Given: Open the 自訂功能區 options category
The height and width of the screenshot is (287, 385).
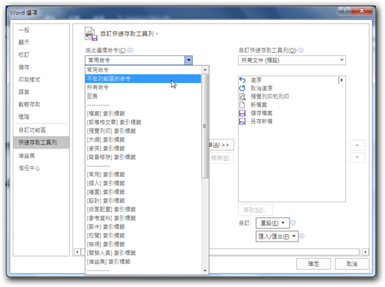Looking at the screenshot, I should [41, 130].
